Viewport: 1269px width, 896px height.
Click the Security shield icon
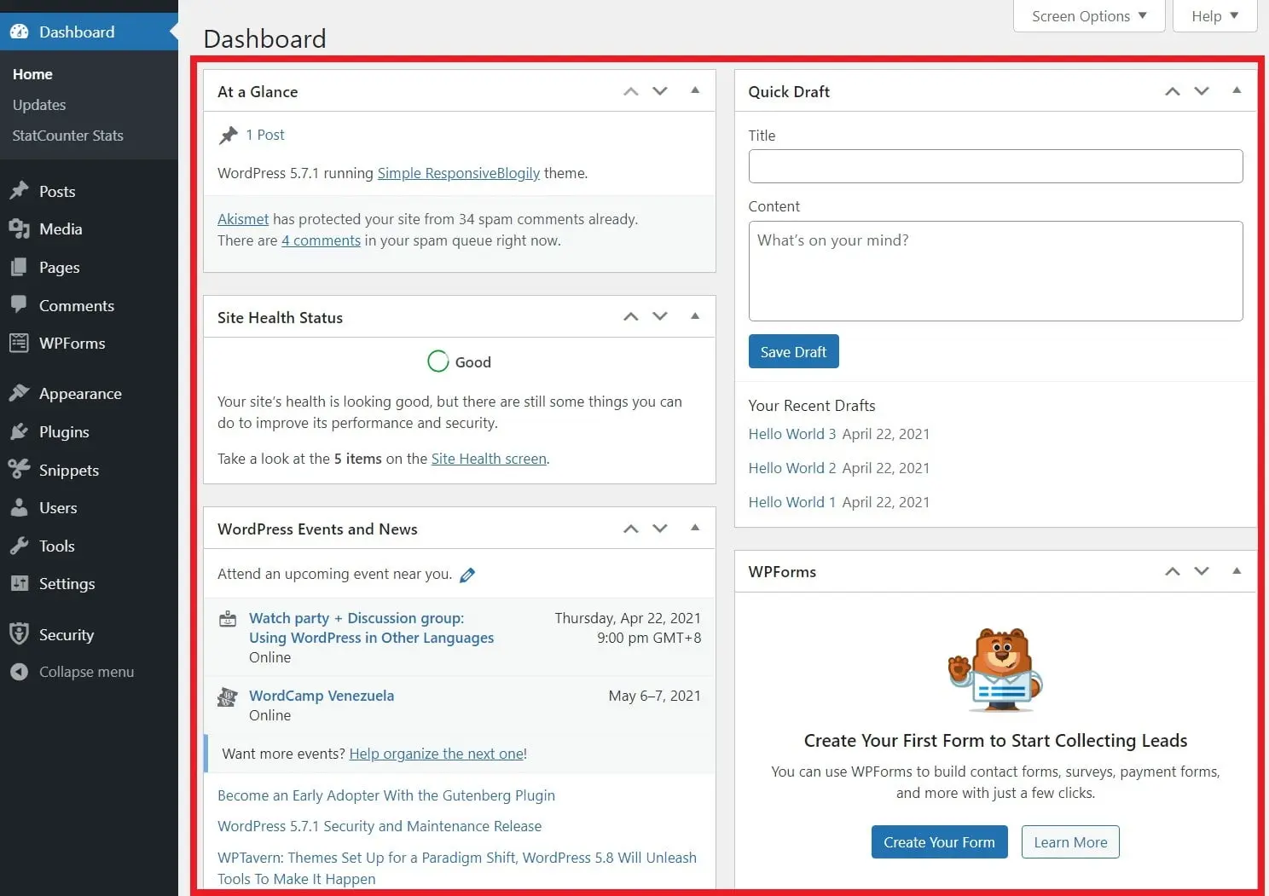(19, 633)
